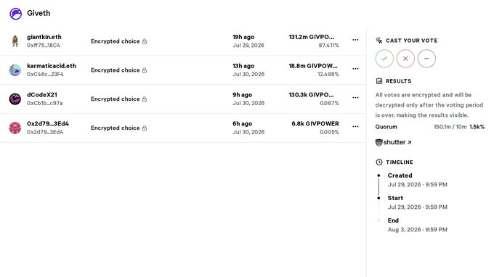This screenshot has height=277, width=494.
Task: Click the Results chart icon
Action: coord(379,81)
